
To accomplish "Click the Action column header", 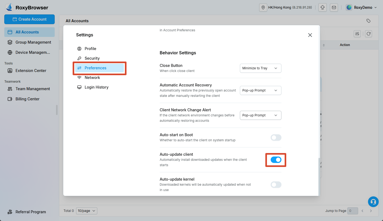I will coord(345,45).
